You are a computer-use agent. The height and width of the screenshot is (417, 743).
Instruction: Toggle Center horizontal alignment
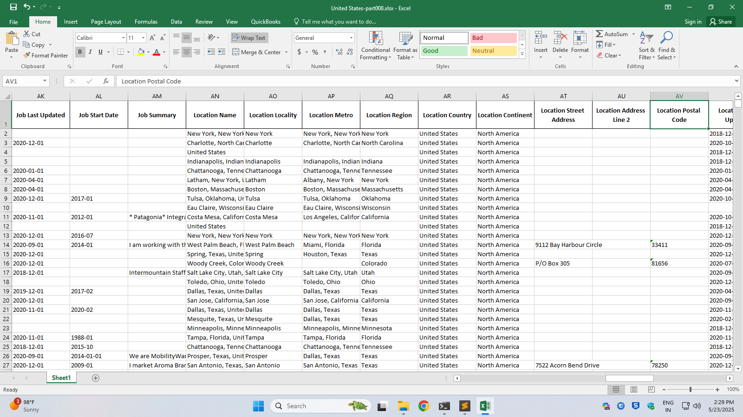tap(187, 52)
